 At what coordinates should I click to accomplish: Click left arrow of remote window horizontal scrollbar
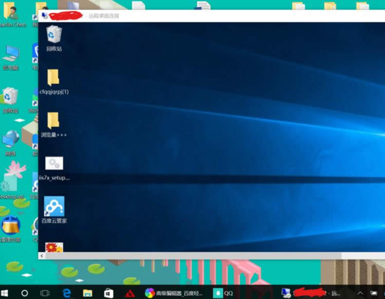(x=42, y=256)
